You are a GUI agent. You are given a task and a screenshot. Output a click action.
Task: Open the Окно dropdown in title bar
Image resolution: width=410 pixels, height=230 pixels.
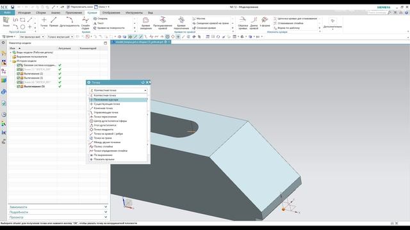102,7
